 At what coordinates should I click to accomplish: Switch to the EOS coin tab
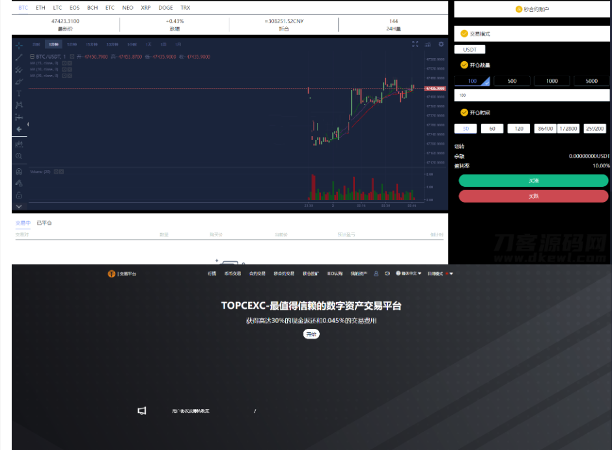tap(75, 8)
